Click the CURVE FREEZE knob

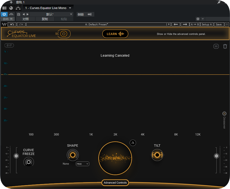(x=29, y=162)
